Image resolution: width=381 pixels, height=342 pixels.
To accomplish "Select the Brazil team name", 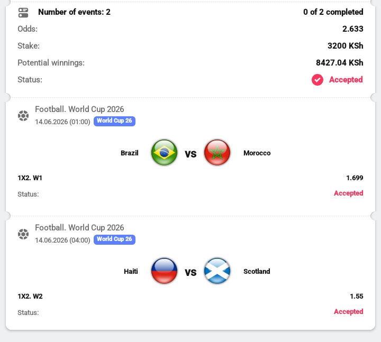I will tap(130, 153).
